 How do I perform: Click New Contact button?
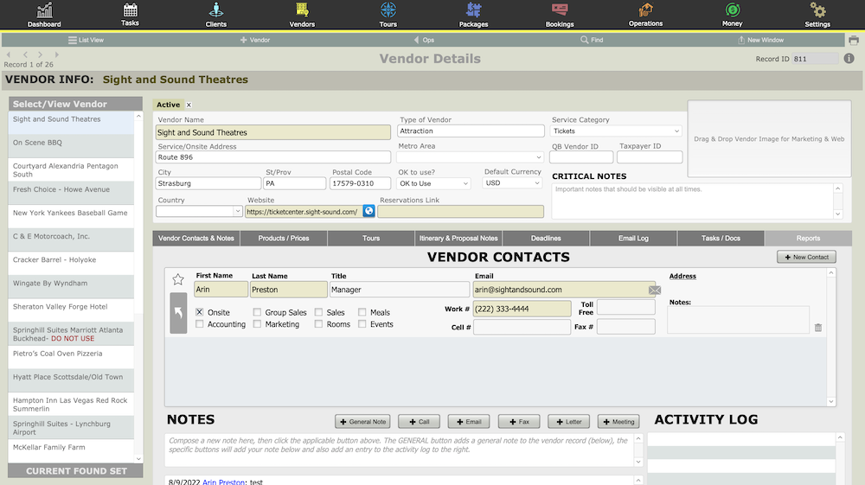[806, 257]
